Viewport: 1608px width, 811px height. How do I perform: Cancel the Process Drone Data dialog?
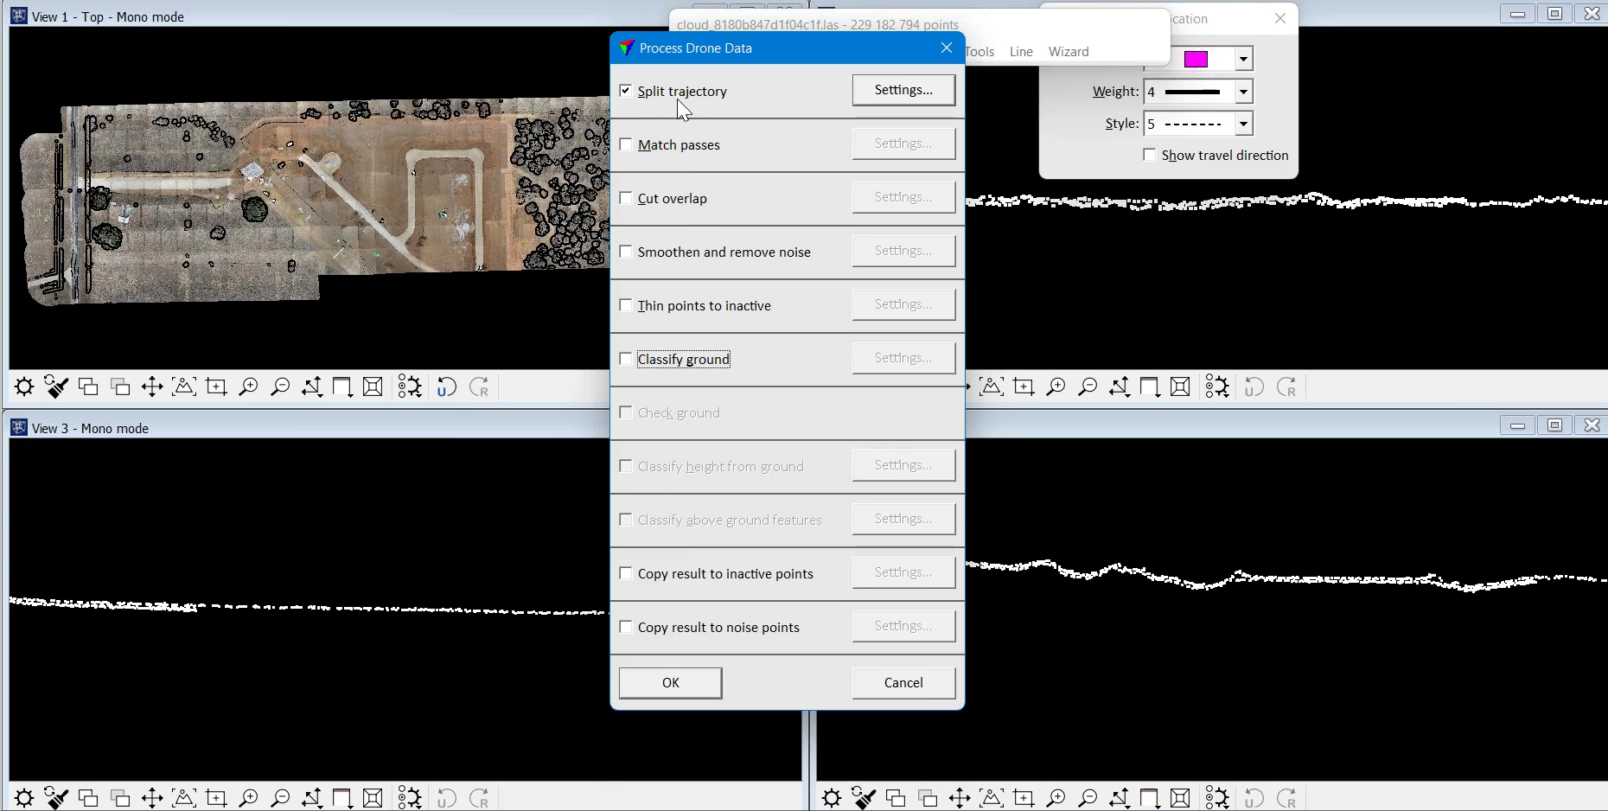pyautogui.click(x=903, y=683)
